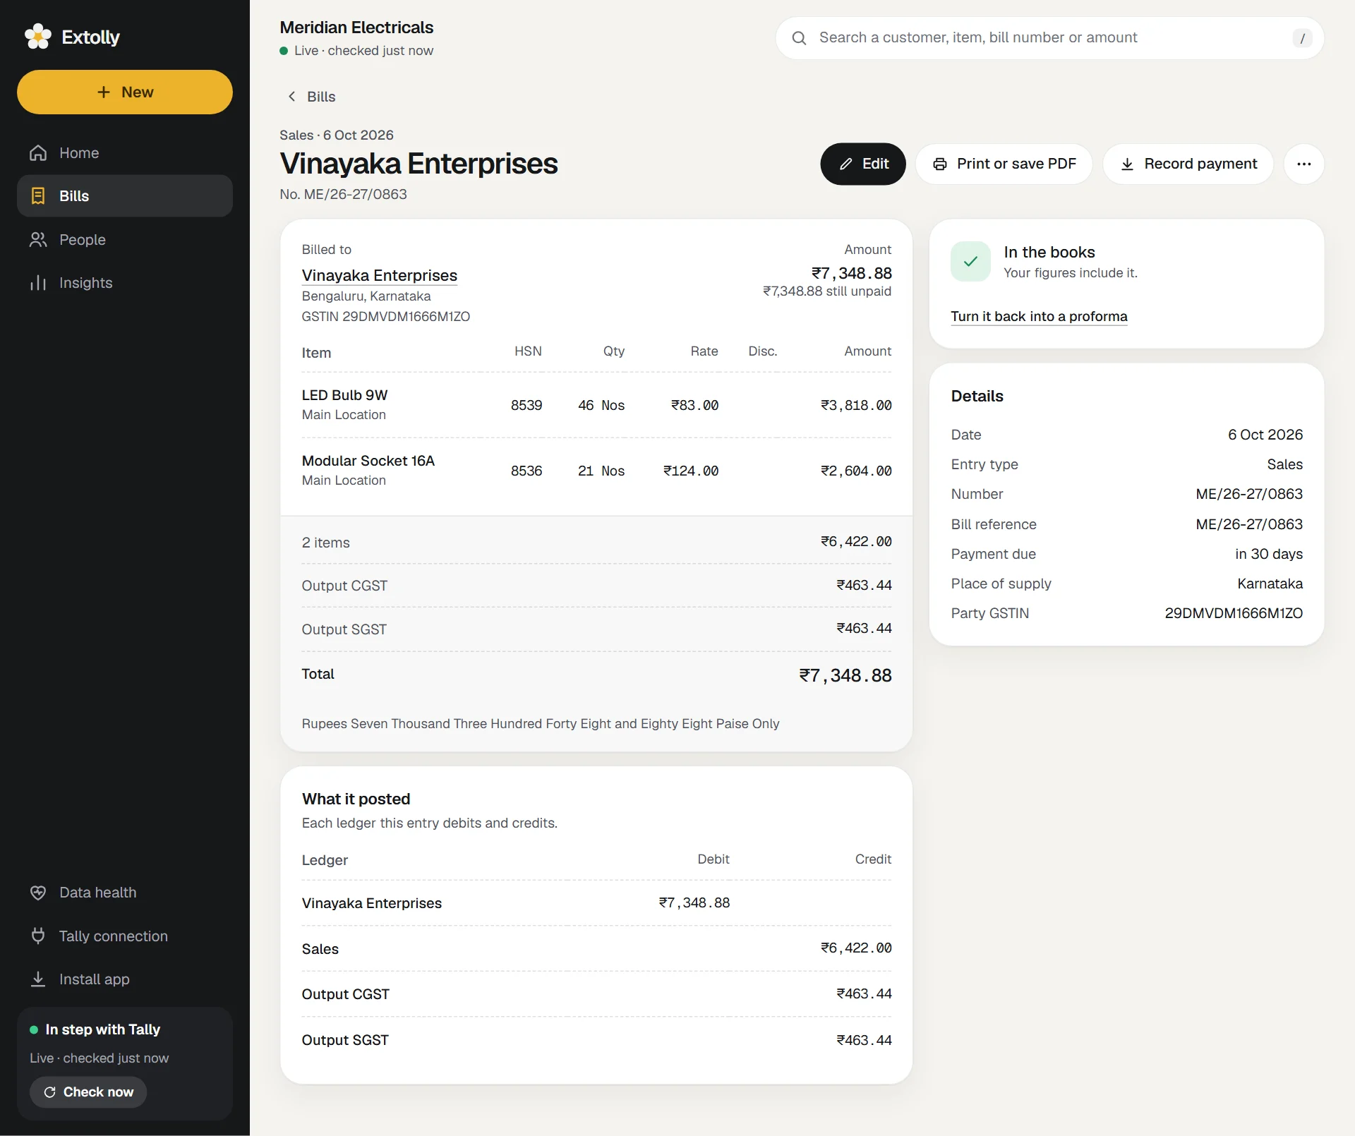Screen dimensions: 1355x1136
Task: Click Record payment button
Action: coord(1188,164)
